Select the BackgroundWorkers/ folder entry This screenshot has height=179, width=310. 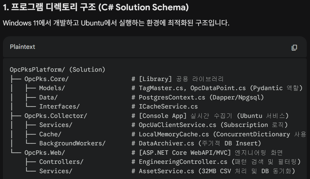pos(72,143)
